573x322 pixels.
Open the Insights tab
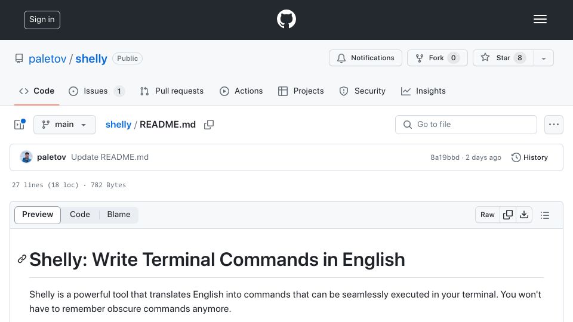tap(423, 91)
